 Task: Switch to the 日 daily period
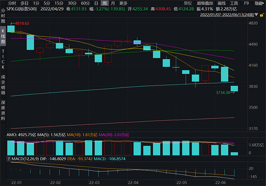point(96,3)
